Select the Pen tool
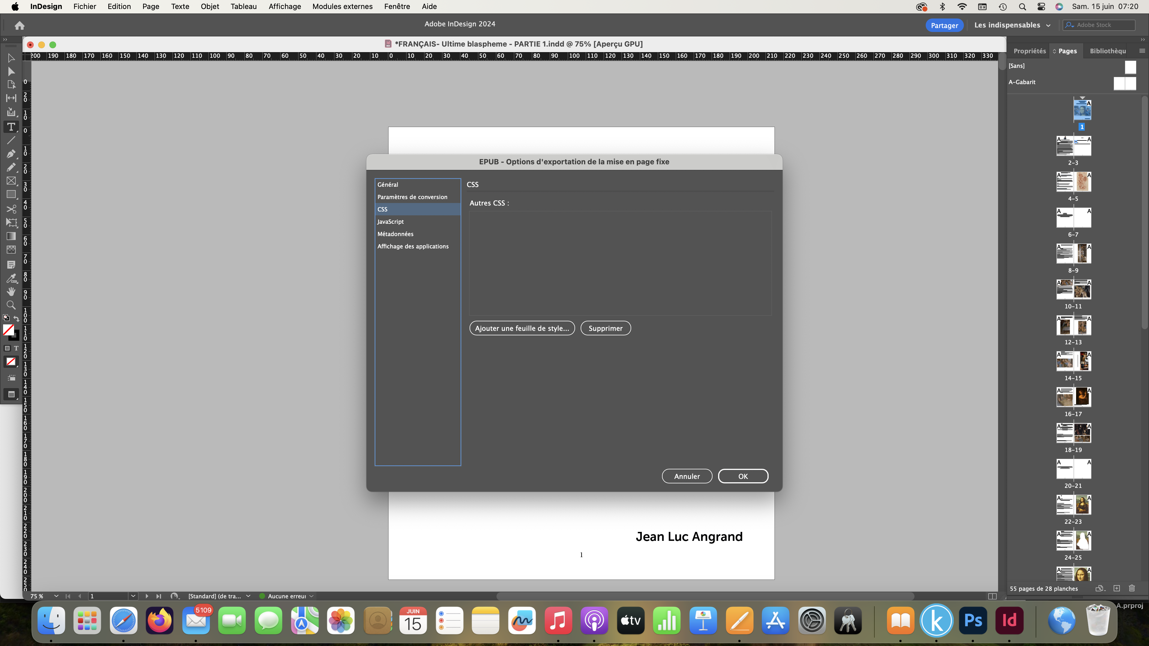 click(11, 154)
